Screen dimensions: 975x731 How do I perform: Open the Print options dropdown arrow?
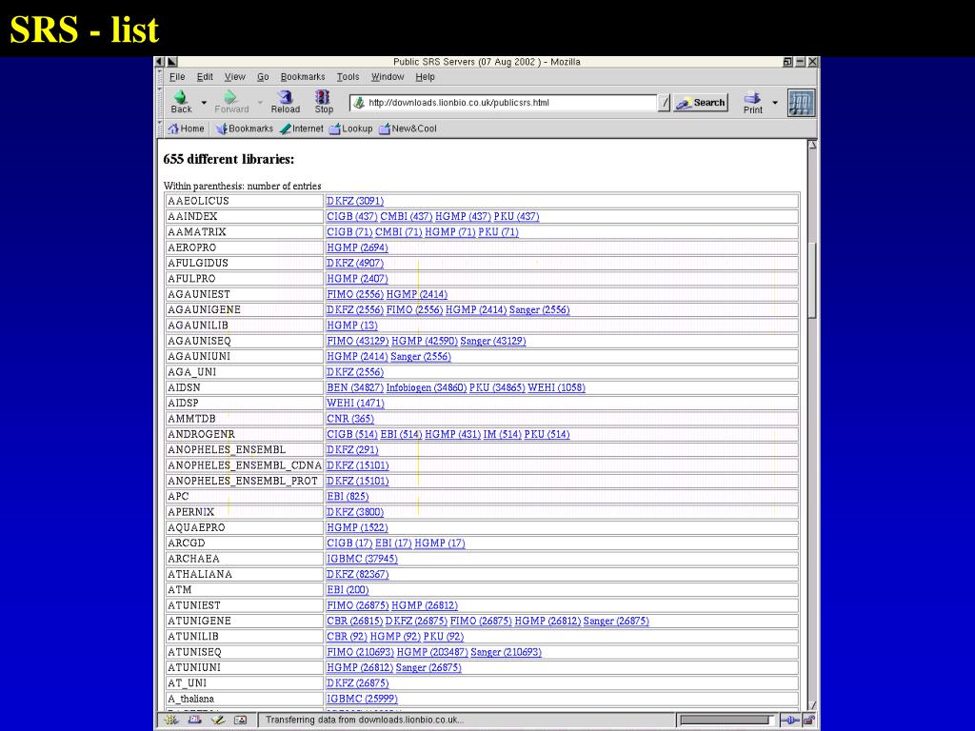[x=775, y=103]
